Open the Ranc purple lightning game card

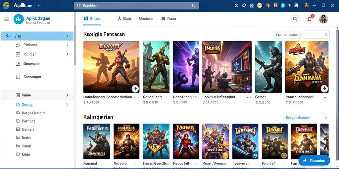pos(186,67)
